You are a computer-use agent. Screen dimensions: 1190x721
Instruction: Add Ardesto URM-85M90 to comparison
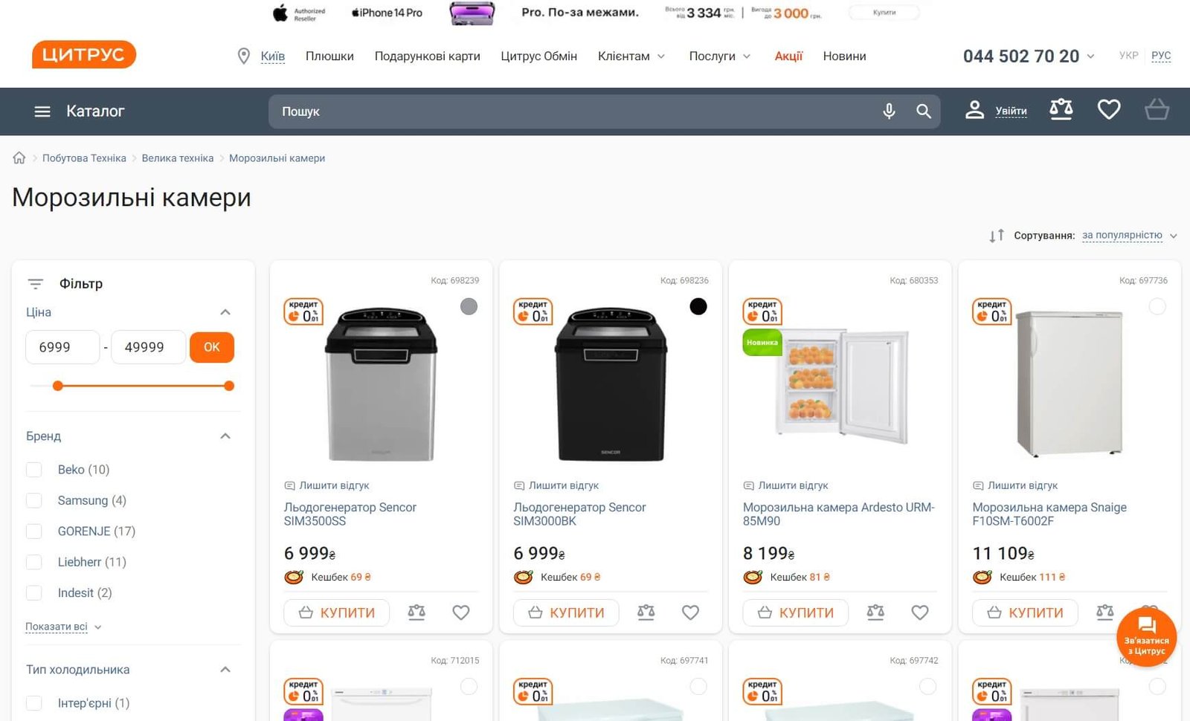click(875, 612)
